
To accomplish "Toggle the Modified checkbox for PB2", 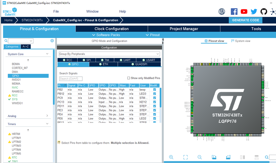I will pos(155,89).
